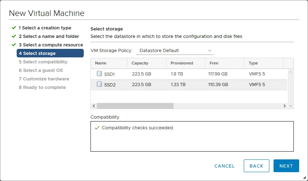308x181 pixels.
Task: Click the horizontal scrollbar right arrow
Action: point(285,106)
